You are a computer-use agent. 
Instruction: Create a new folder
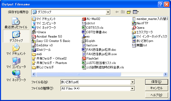[129, 12]
